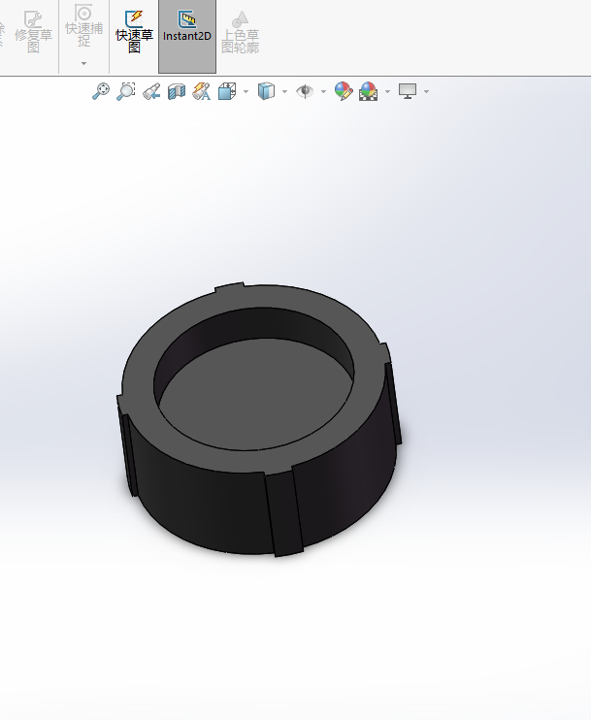Screen dimensions: 591x720
Task: Select the top ring face of the 3D cap model
Action: pyautogui.click(x=138, y=376)
